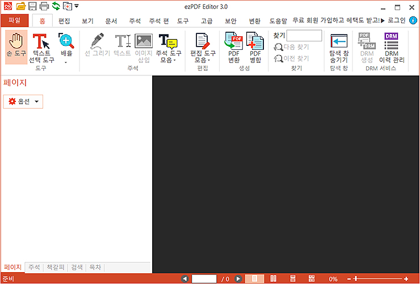Viewport: 420px width, 284px height.
Task: Switch to 검색 bottom panel tab
Action: pos(77,268)
